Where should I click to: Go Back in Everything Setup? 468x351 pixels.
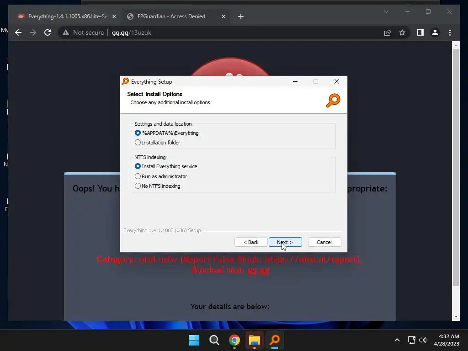coord(251,242)
